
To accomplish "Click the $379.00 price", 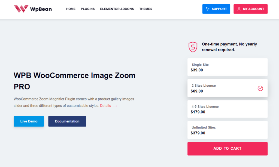I will (x=198, y=133).
